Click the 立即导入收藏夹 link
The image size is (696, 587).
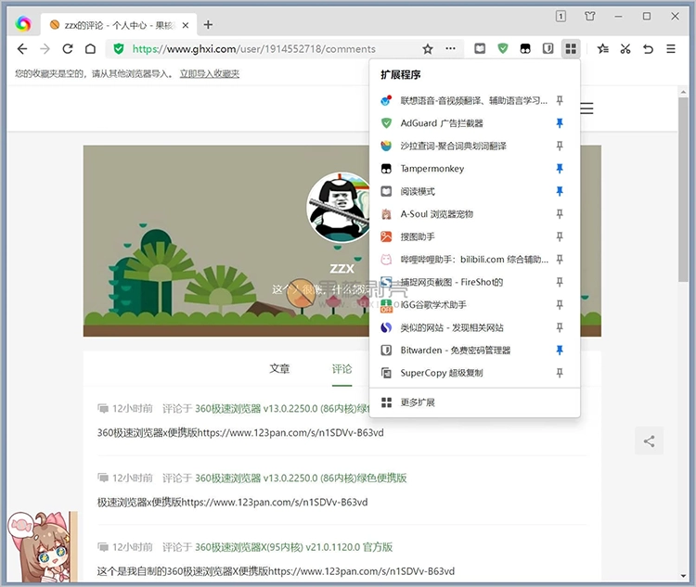click(210, 73)
